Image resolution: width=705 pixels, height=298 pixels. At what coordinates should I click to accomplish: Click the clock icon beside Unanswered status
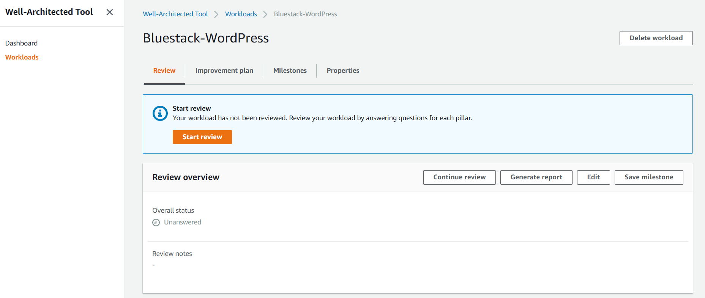coord(156,223)
